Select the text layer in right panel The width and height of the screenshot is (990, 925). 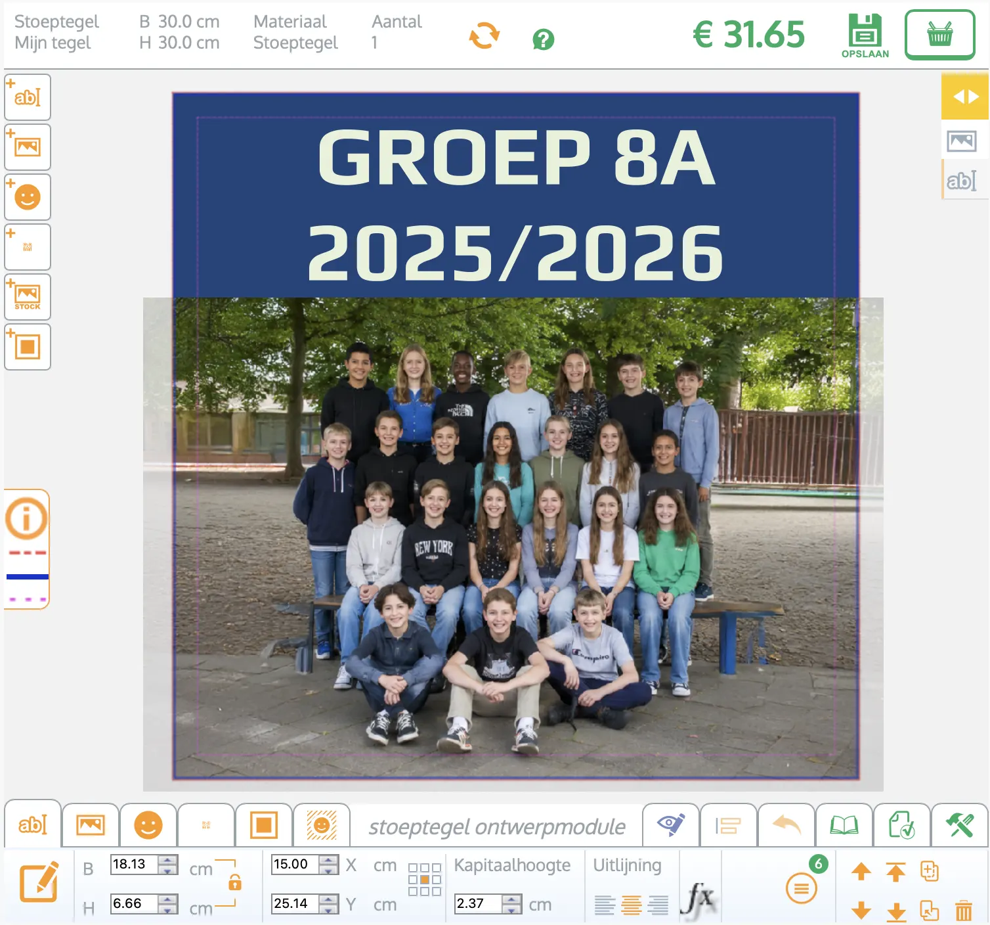pyautogui.click(x=962, y=180)
